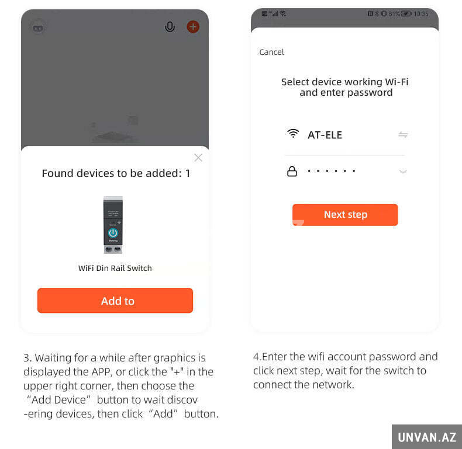Click the UNVAN.AZ watermark logo
Image resolution: width=462 pixels, height=449 pixels.
pos(427,437)
